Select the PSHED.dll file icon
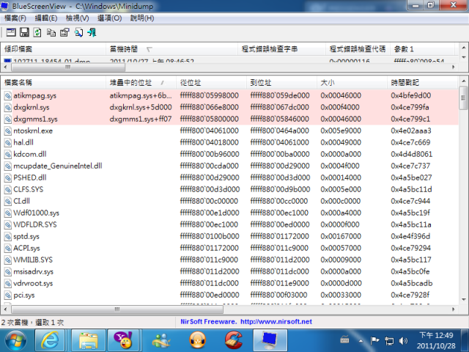Screen dimensions: 469x352 point(8,177)
